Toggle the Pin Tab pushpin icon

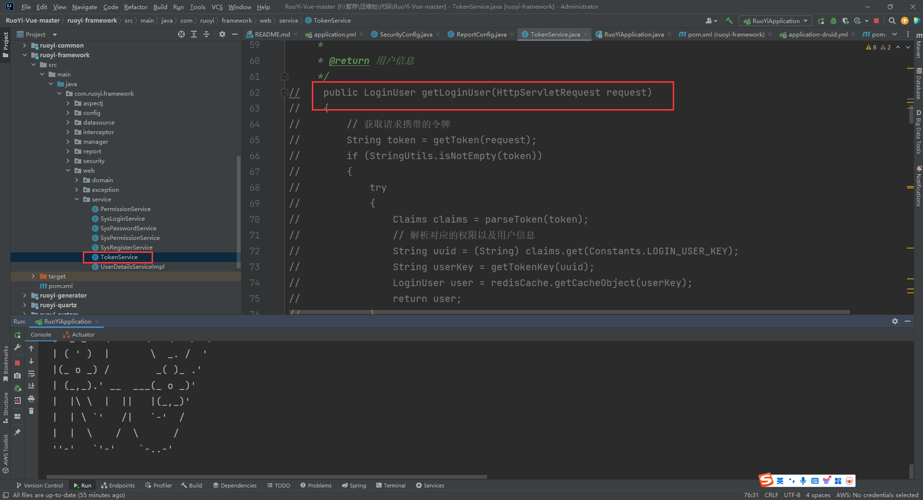coord(17,432)
